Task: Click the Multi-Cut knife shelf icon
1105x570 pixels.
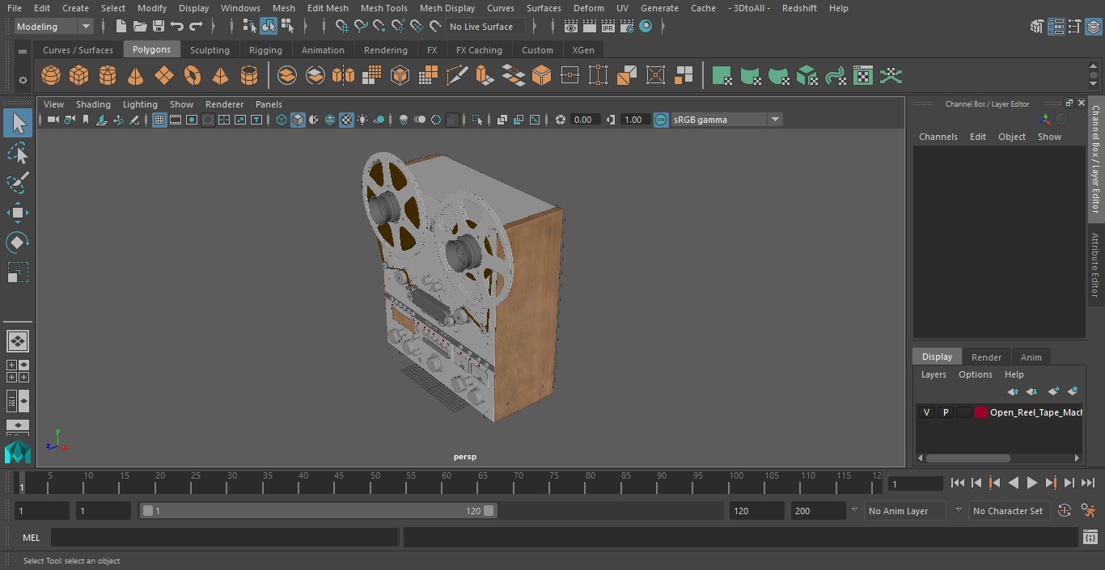Action: pyautogui.click(x=456, y=76)
